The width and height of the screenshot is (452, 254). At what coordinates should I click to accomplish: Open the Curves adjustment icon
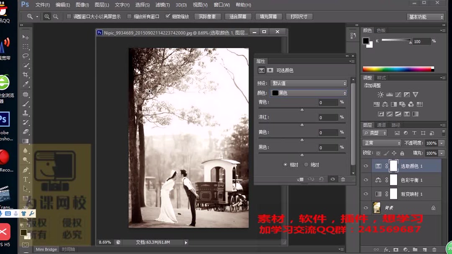tap(398, 95)
